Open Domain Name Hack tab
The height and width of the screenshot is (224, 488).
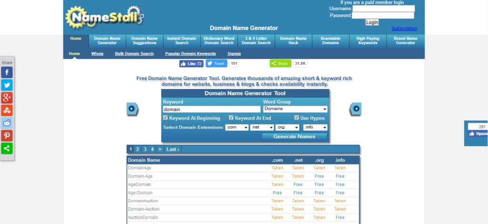coord(293,41)
